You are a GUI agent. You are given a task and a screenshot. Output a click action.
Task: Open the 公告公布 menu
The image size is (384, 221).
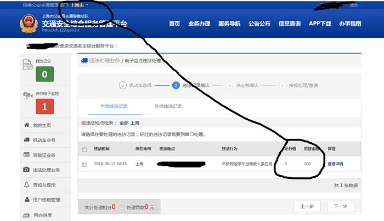pos(259,24)
